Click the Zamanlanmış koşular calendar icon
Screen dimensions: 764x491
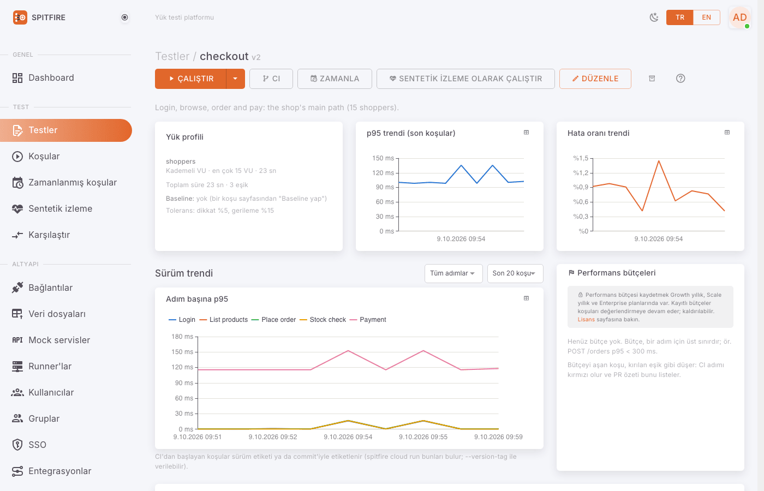[17, 183]
